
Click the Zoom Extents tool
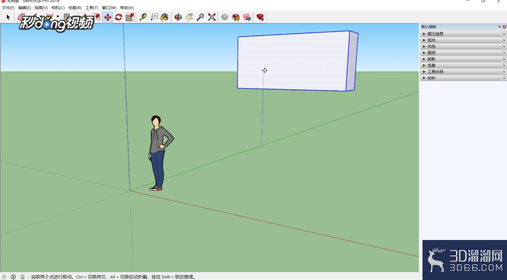coord(212,17)
